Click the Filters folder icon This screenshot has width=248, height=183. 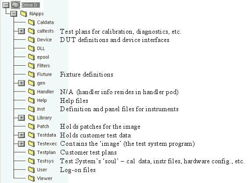coord(31,66)
